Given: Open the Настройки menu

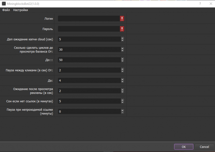Looking at the screenshot, I should (21, 10).
